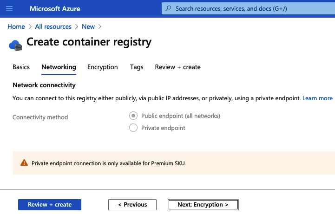Click the Microsoft Azure title
Screen dimensions: 335x214
[55, 9]
